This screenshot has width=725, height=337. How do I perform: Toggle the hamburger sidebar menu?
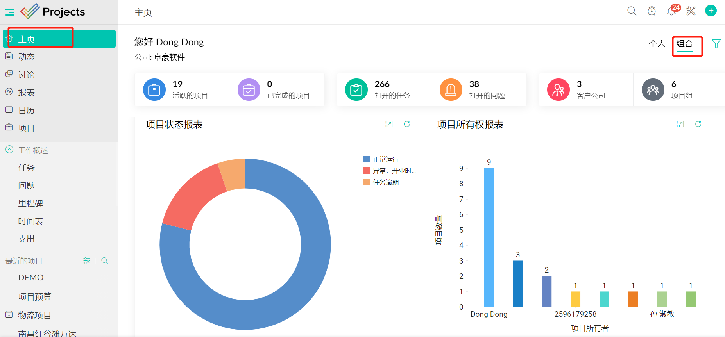click(10, 12)
